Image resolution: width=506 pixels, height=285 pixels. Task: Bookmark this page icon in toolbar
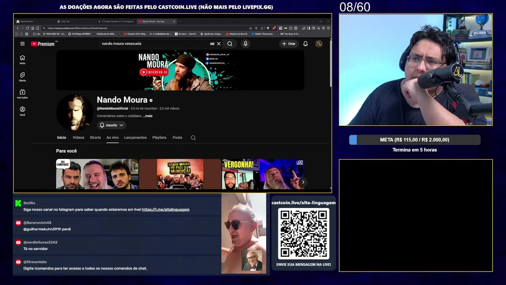[38, 28]
